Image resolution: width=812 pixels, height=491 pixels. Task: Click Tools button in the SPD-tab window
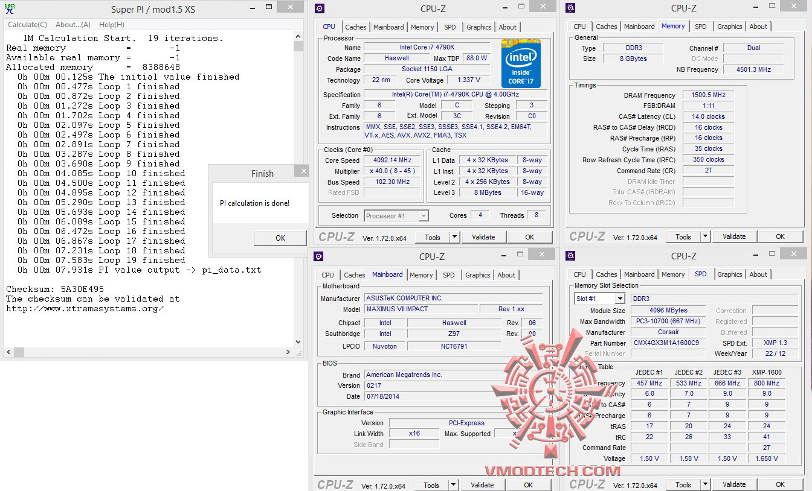click(683, 484)
